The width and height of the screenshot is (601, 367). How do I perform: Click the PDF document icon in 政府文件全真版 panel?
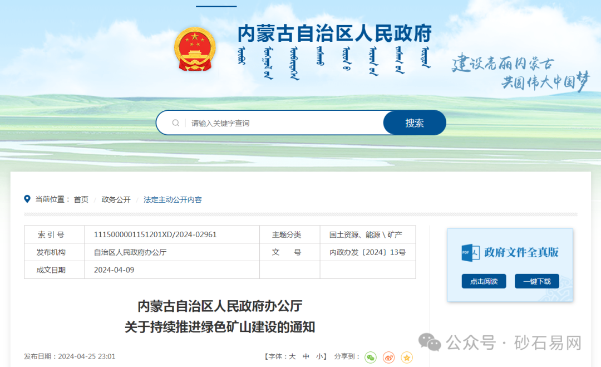click(469, 252)
